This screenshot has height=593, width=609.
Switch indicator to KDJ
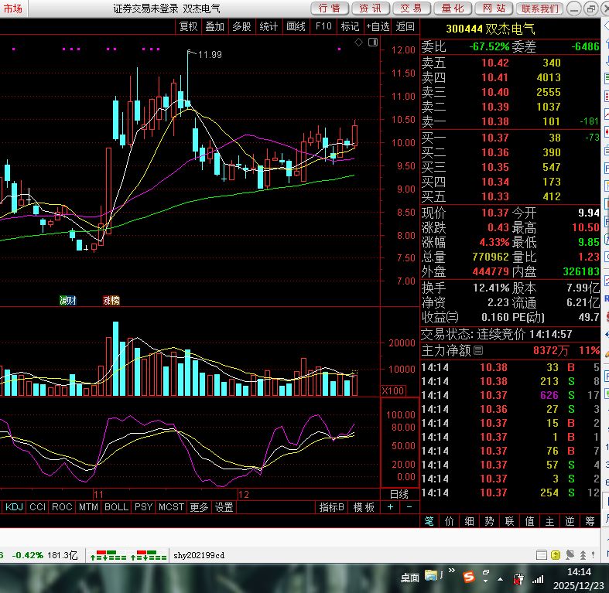[14, 507]
